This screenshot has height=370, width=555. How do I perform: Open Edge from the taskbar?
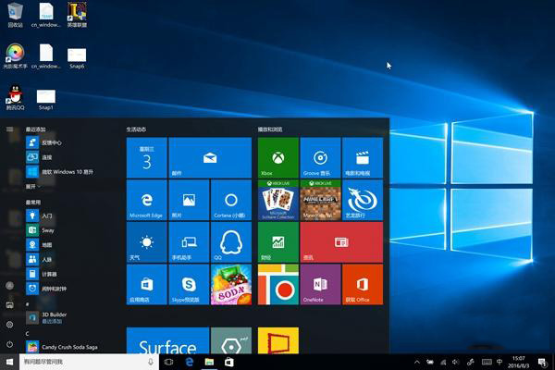click(x=190, y=362)
